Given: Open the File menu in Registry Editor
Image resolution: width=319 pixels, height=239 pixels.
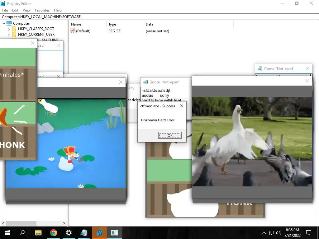Looking at the screenshot, I should (x=5, y=10).
